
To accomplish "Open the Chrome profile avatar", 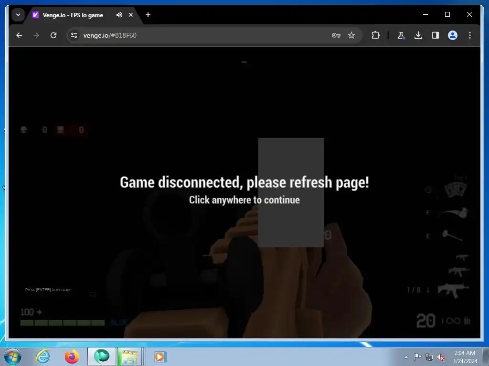I will pyautogui.click(x=453, y=35).
